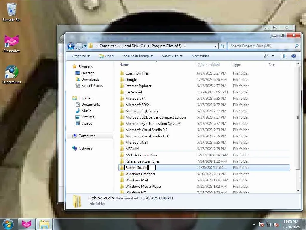Select Microsoft Visual Studio 10.0 folder
This screenshot has height=230, width=306.
[x=147, y=136]
